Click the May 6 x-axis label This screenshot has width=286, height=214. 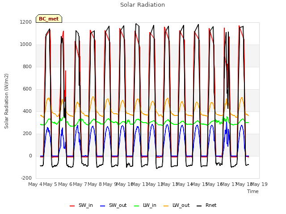[x=65, y=184]
